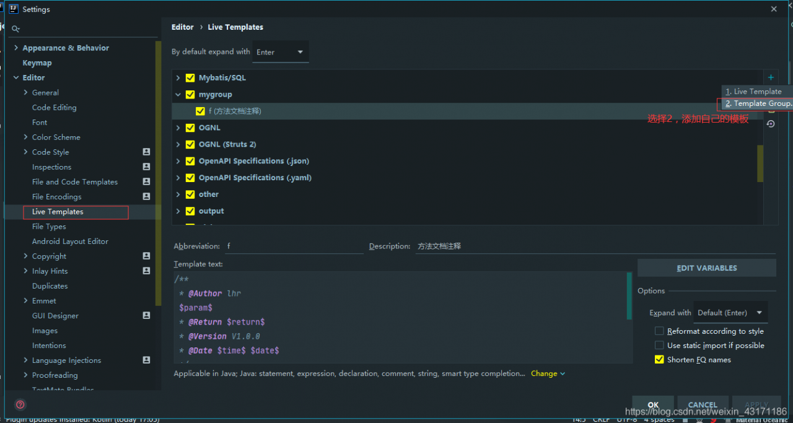793x423 pixels.
Task: Select Duplicates in settings tree
Action: (50, 286)
